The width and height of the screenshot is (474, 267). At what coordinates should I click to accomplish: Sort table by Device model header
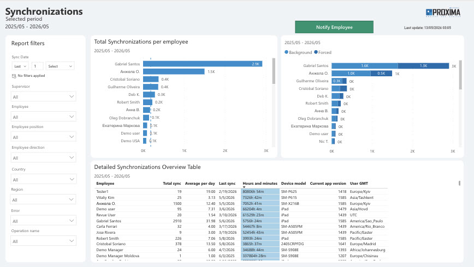click(x=294, y=184)
